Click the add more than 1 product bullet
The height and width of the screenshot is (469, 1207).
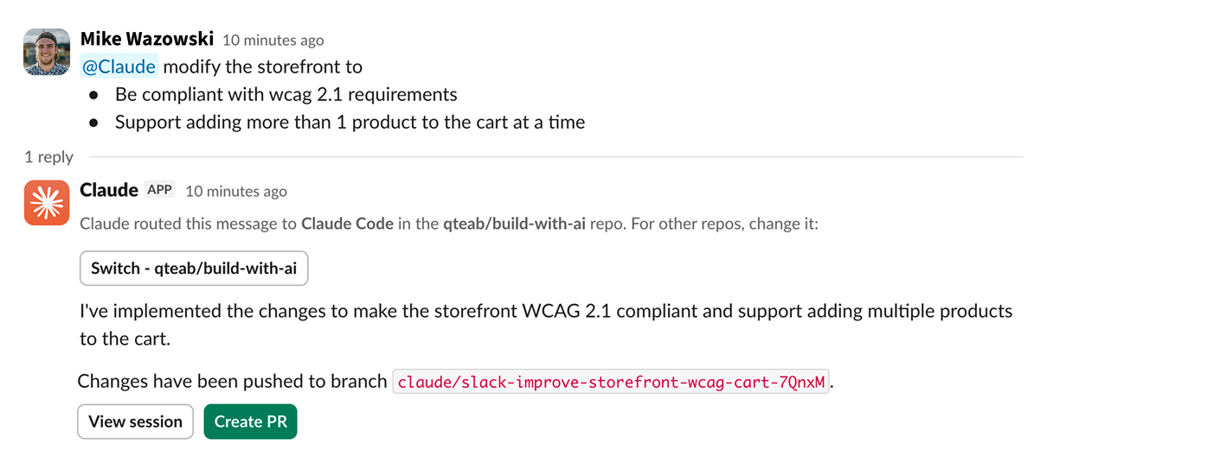pyautogui.click(x=350, y=122)
